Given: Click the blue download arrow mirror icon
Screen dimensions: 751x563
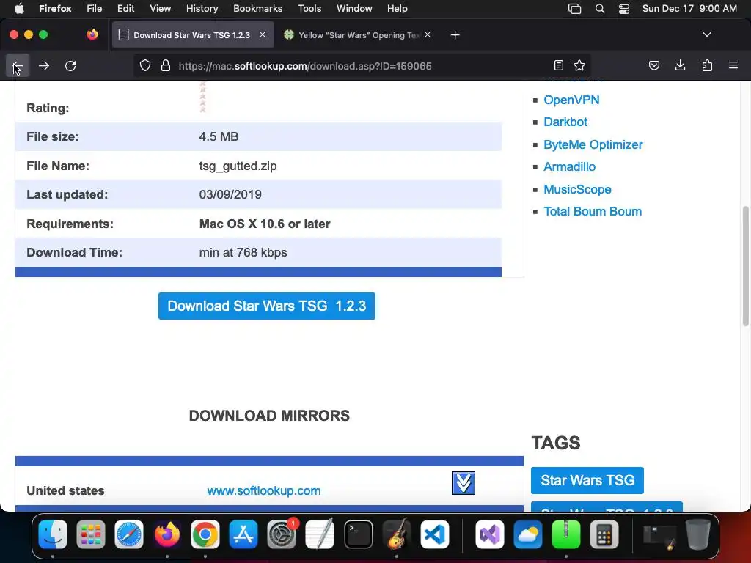Looking at the screenshot, I should tap(464, 482).
